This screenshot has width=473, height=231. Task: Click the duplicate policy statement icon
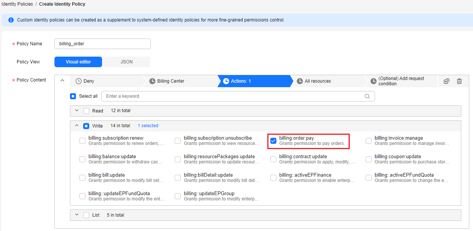(x=446, y=81)
